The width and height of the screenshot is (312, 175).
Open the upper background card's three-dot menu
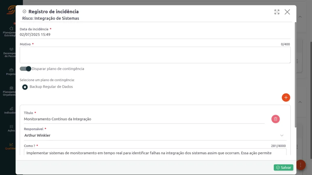(297, 61)
